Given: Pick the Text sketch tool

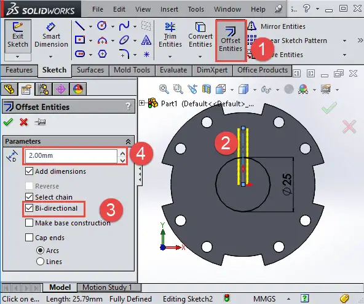Looking at the screenshot, I should click(146, 40).
